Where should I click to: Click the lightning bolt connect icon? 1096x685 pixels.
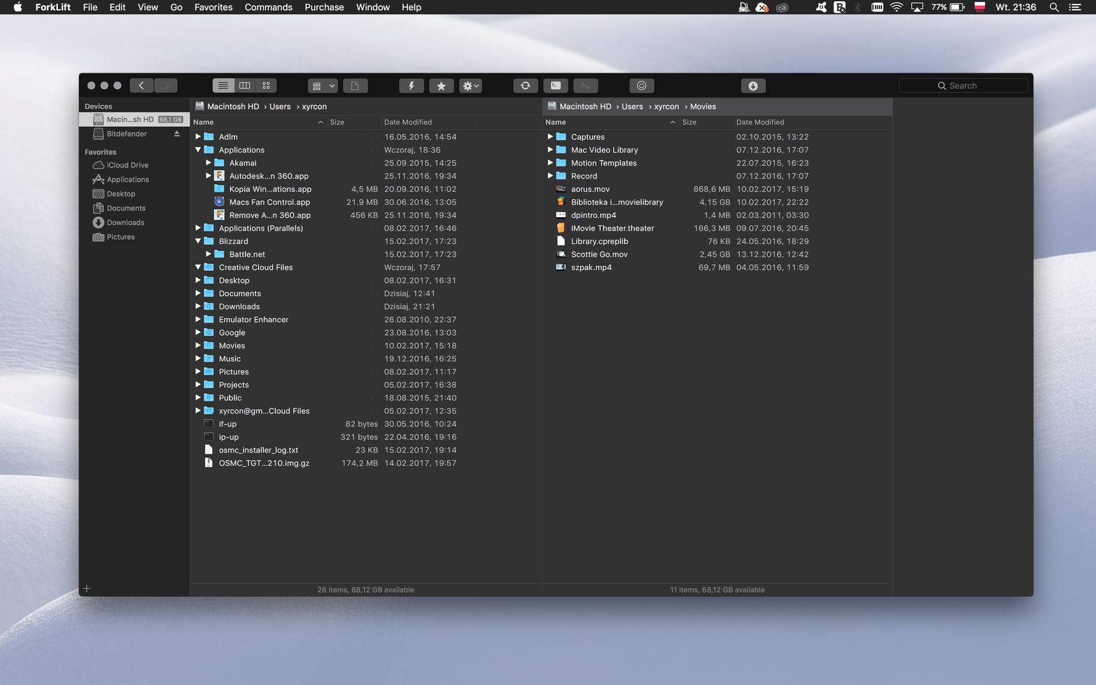[412, 85]
